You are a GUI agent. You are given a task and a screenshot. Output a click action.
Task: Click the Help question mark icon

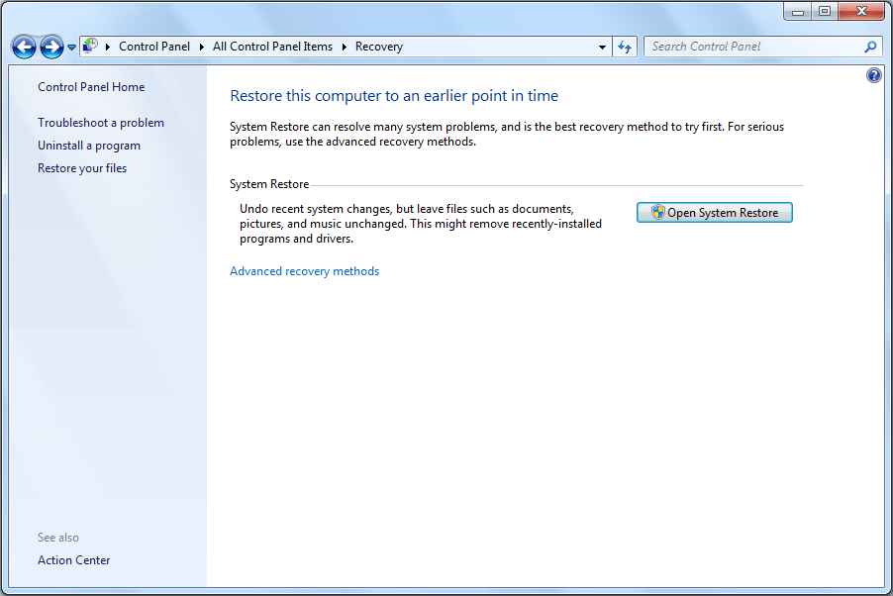873,74
